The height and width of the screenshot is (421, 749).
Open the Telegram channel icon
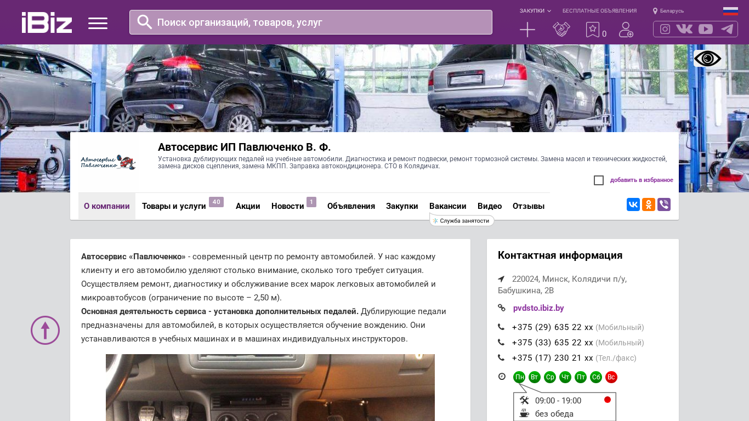(x=727, y=29)
